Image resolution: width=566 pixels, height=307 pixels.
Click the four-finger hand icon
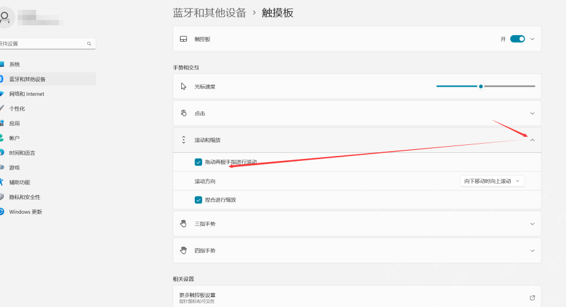pyautogui.click(x=183, y=251)
